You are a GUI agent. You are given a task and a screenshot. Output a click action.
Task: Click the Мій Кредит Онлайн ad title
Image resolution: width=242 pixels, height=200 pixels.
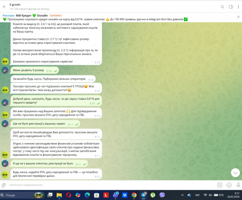(x=32, y=16)
